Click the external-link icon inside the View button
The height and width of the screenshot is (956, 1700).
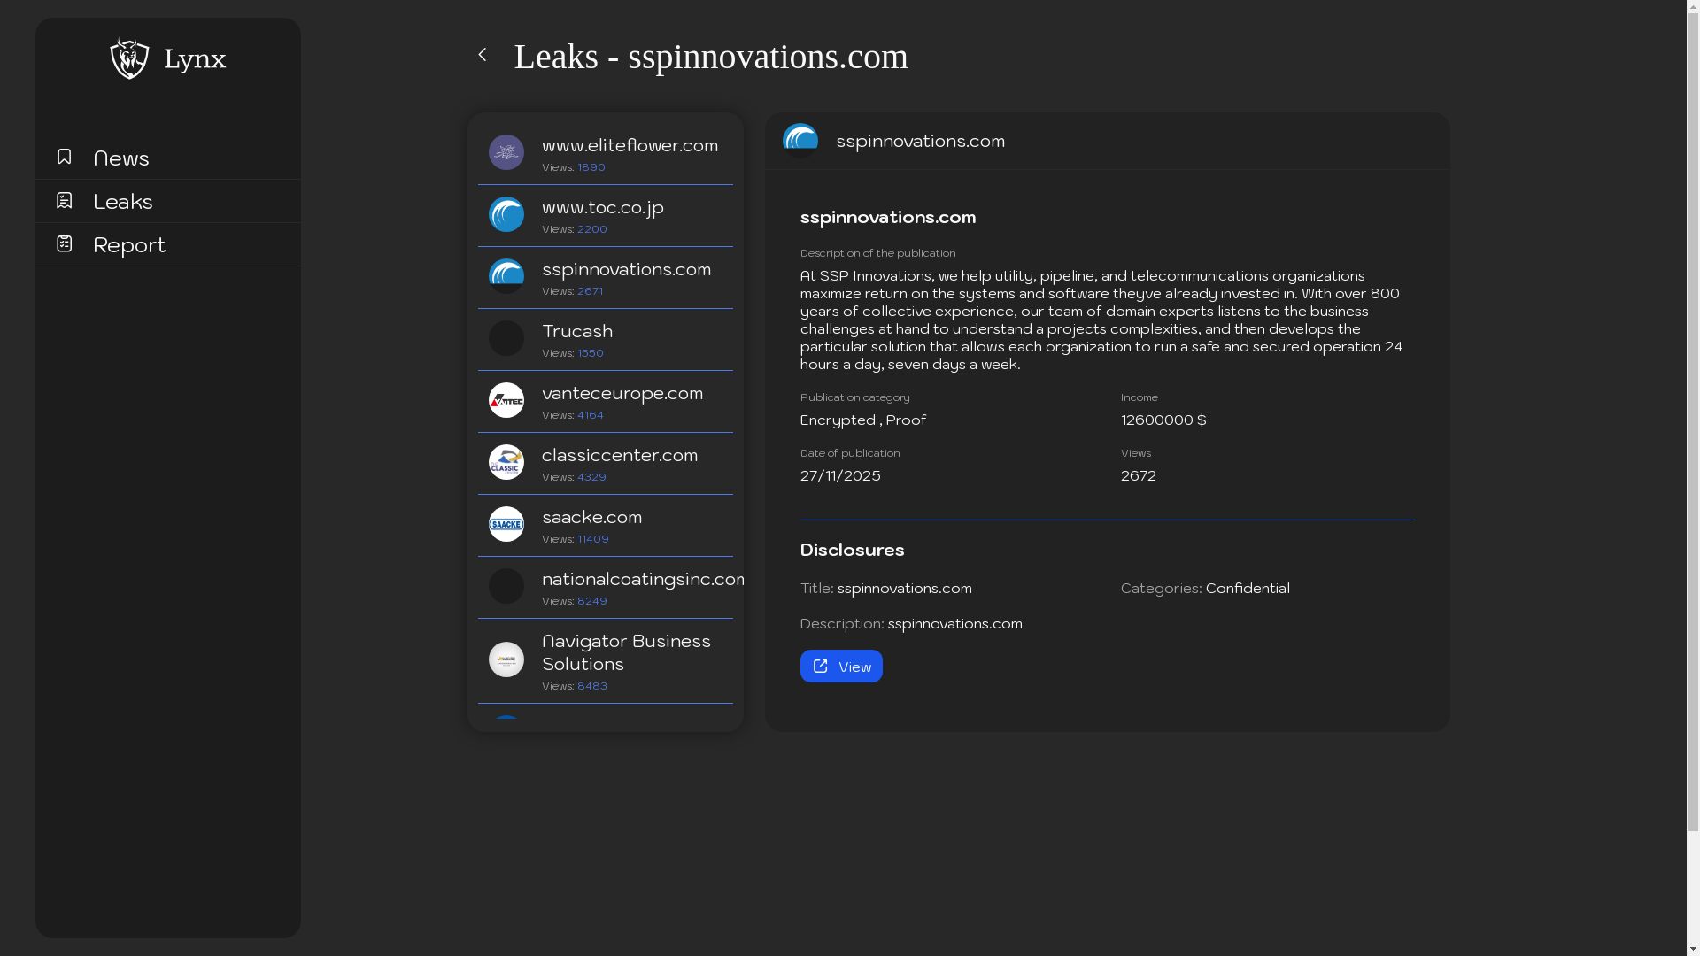[821, 666]
